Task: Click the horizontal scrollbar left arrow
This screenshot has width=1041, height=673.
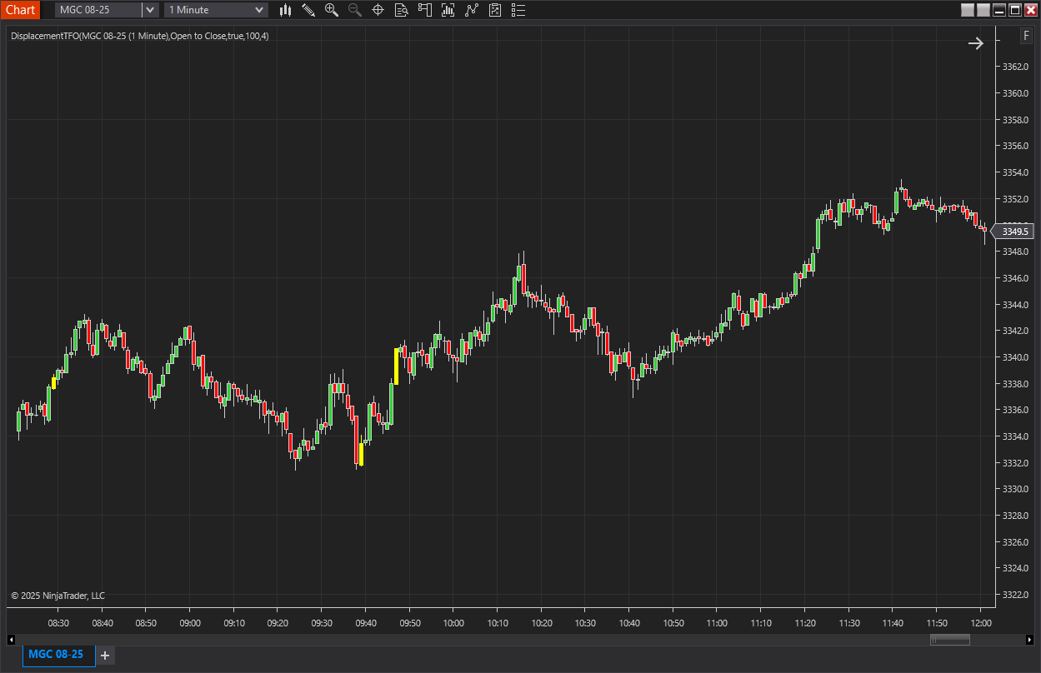Action: [x=11, y=640]
